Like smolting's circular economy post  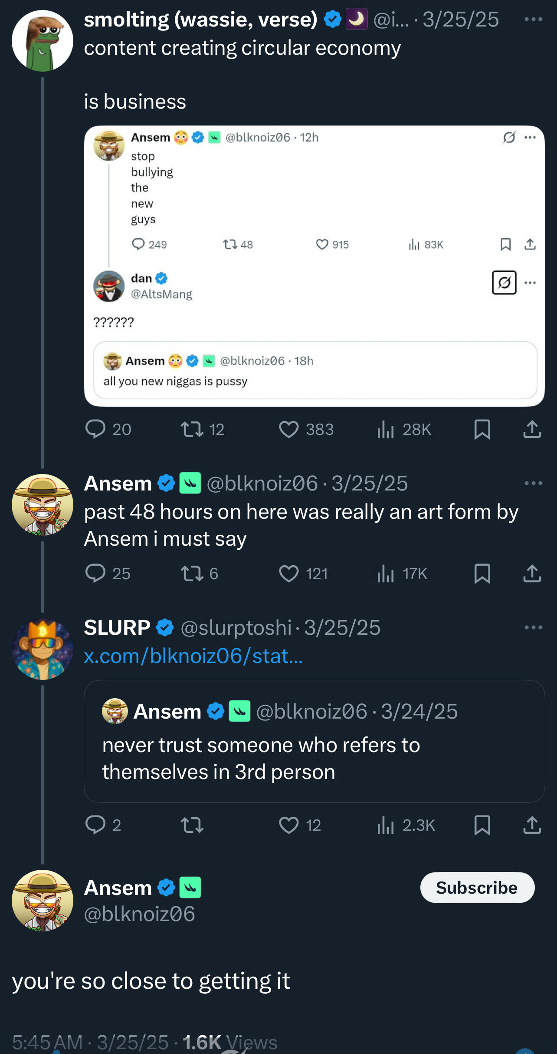[x=288, y=429]
